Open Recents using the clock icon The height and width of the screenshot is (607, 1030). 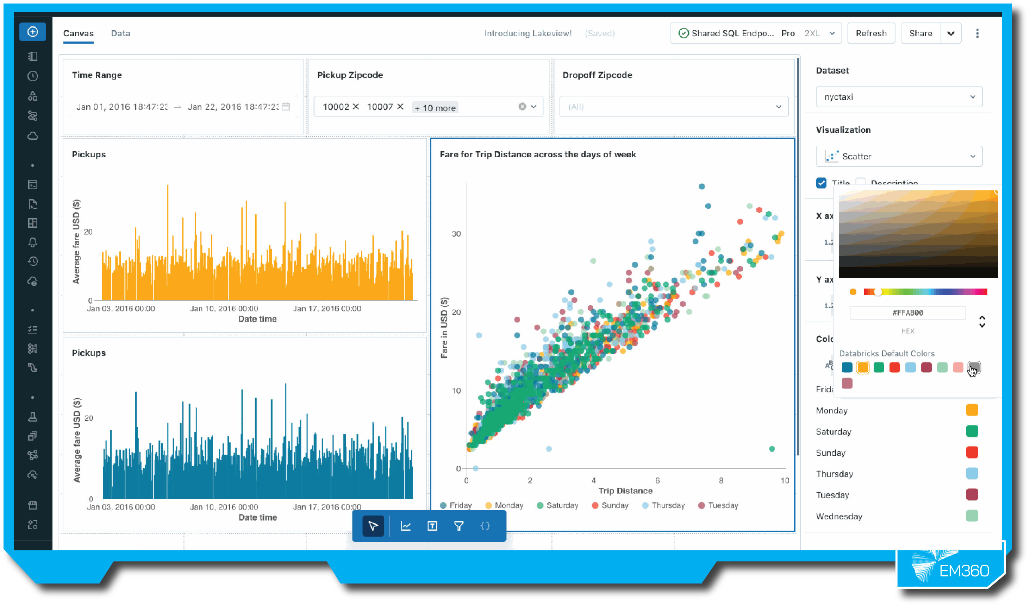click(x=33, y=76)
